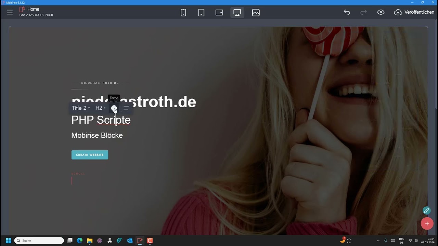Switch to tablet landscape preview
Screen dimensions: 438x246
[219, 13]
